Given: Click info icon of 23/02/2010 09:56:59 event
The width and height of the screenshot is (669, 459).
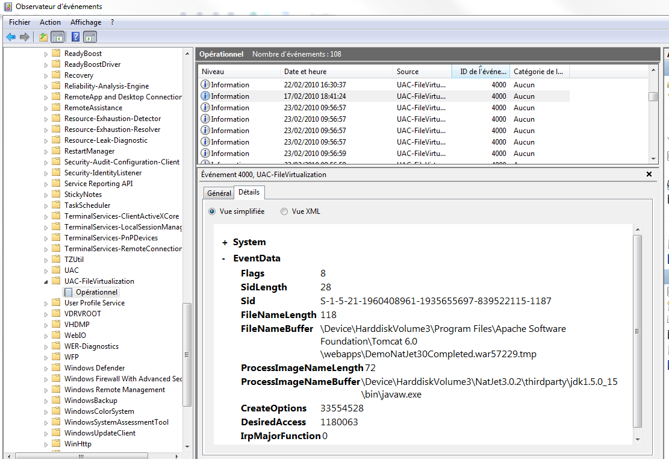Looking at the screenshot, I should pos(205,153).
